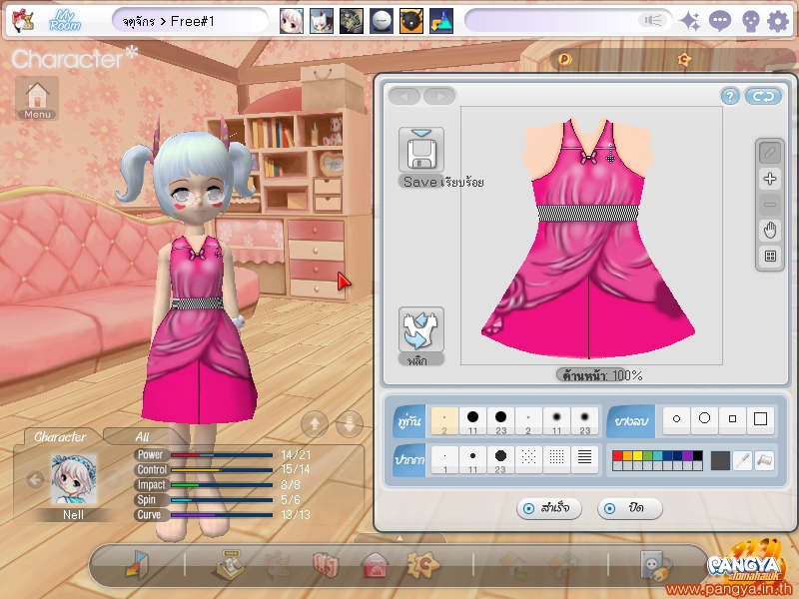Select pen size 23 octagon
This screenshot has height=599, width=799.
501,460
